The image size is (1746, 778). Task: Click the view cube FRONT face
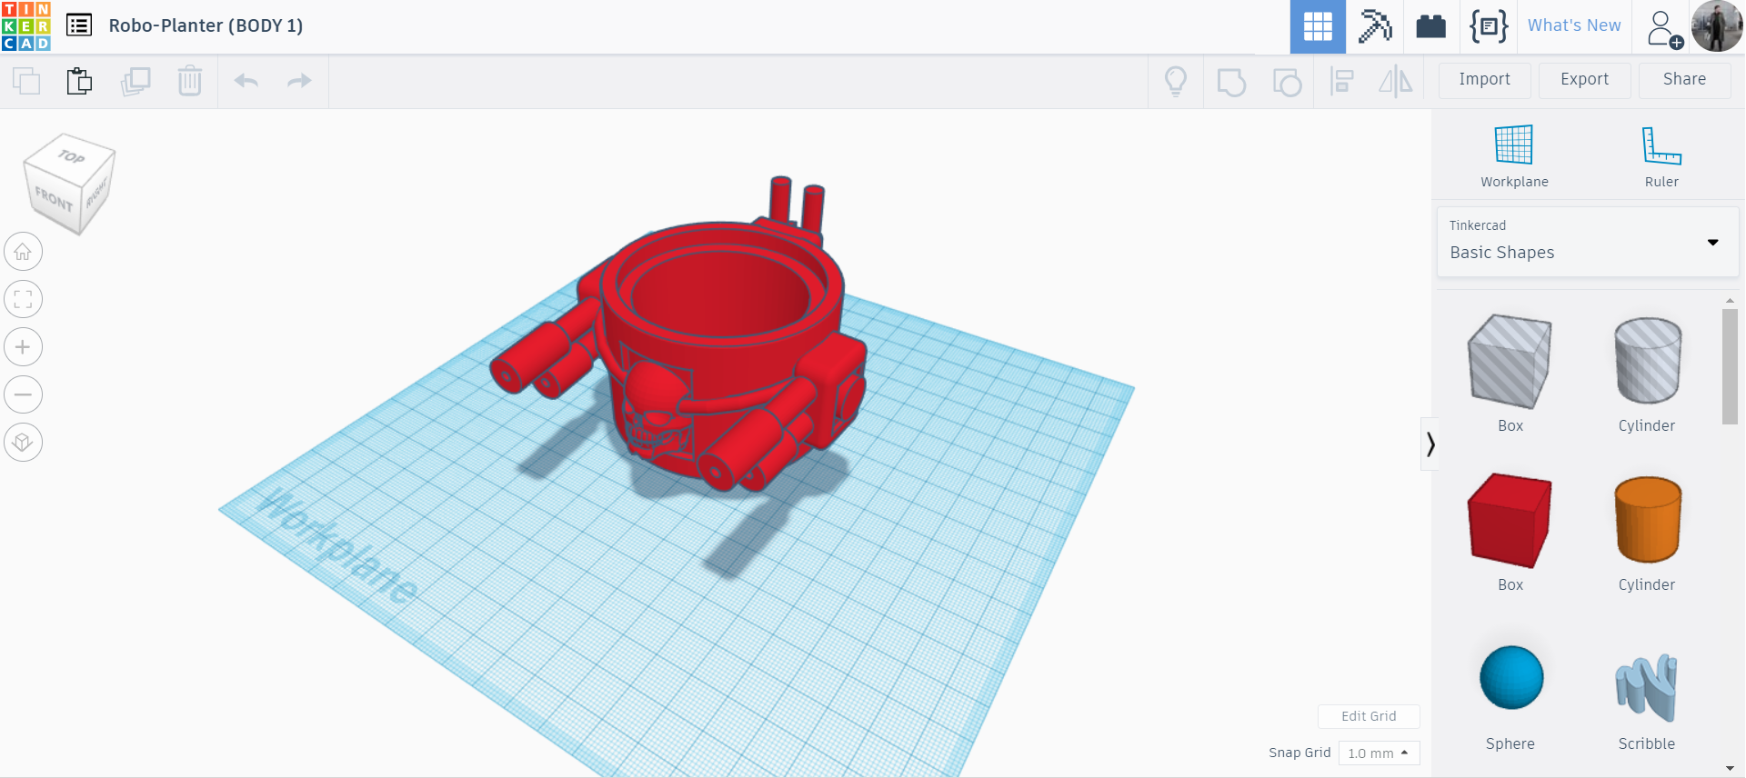click(54, 198)
